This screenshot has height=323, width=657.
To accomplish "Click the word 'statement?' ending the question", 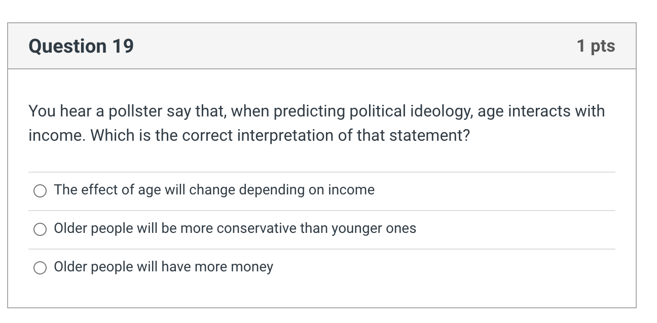I will click(429, 136).
